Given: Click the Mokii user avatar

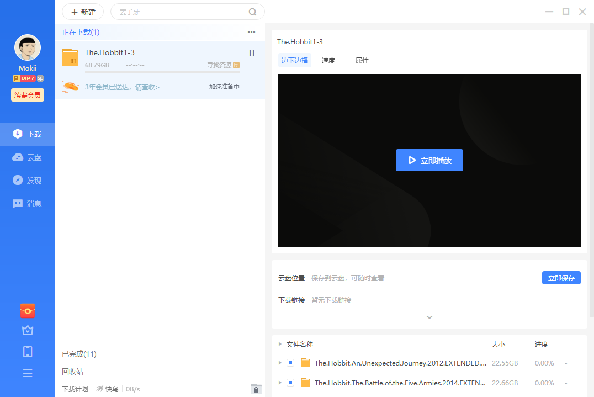Looking at the screenshot, I should [x=28, y=48].
